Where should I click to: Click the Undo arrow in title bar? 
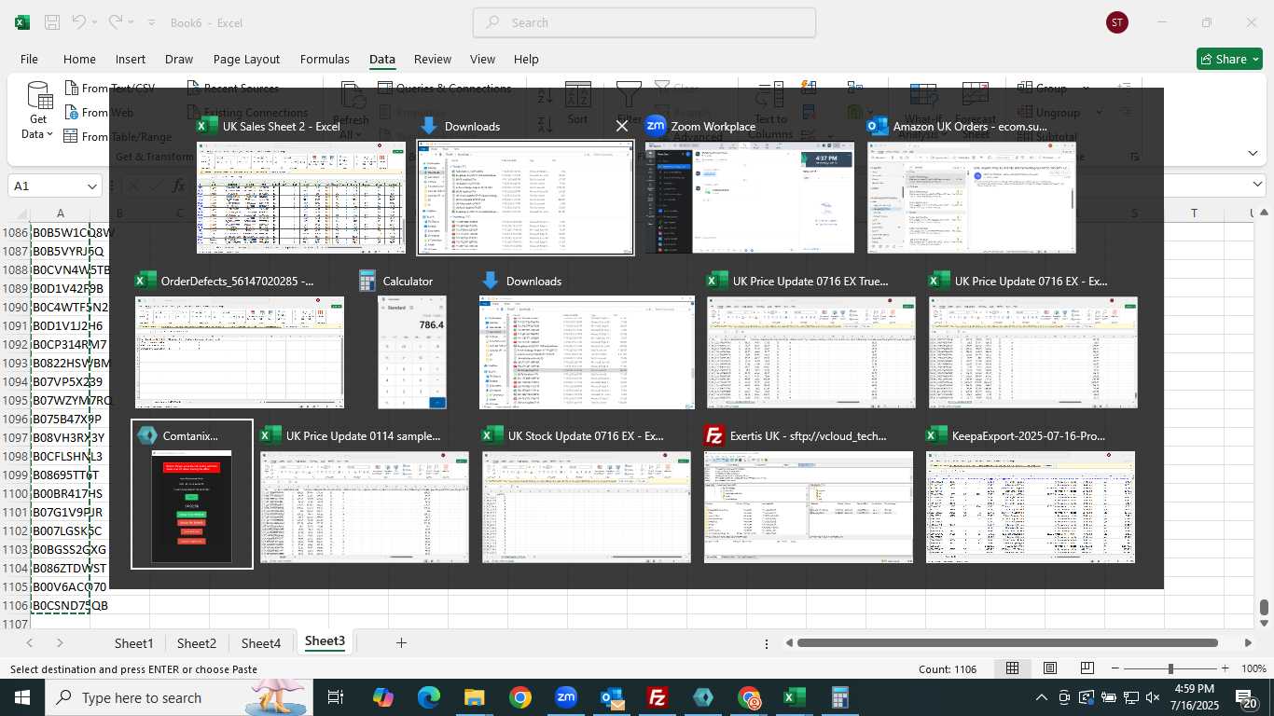[79, 22]
